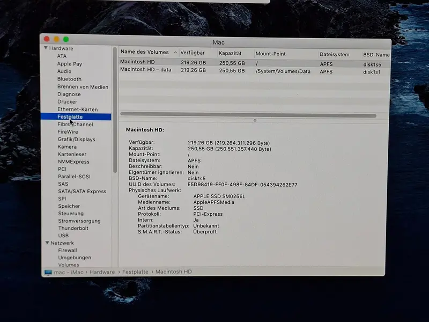Viewport: 429px width, 322px height.
Task: Click the green zoom window button
Action: (66, 39)
